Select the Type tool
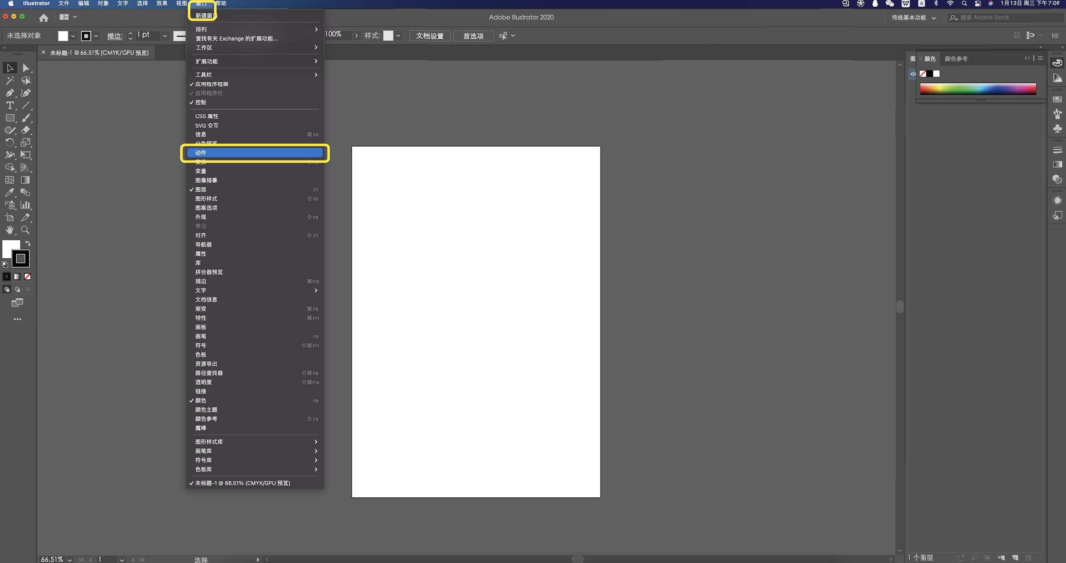The width and height of the screenshot is (1066, 563). coord(10,106)
